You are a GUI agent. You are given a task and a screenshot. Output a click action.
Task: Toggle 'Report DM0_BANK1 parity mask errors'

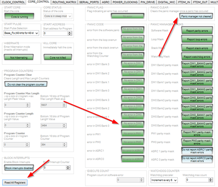coord(197,116)
